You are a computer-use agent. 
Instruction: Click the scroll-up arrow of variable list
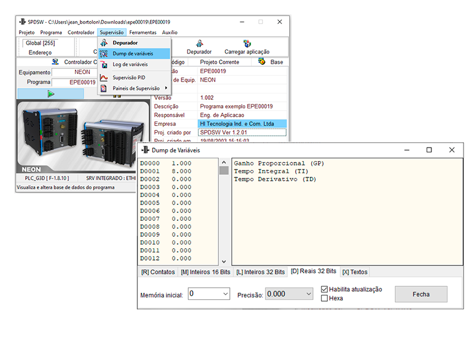(x=224, y=162)
